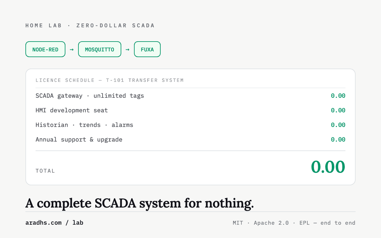The width and height of the screenshot is (381, 238).
Task: Click the FUXA pill badge
Action: (x=147, y=49)
